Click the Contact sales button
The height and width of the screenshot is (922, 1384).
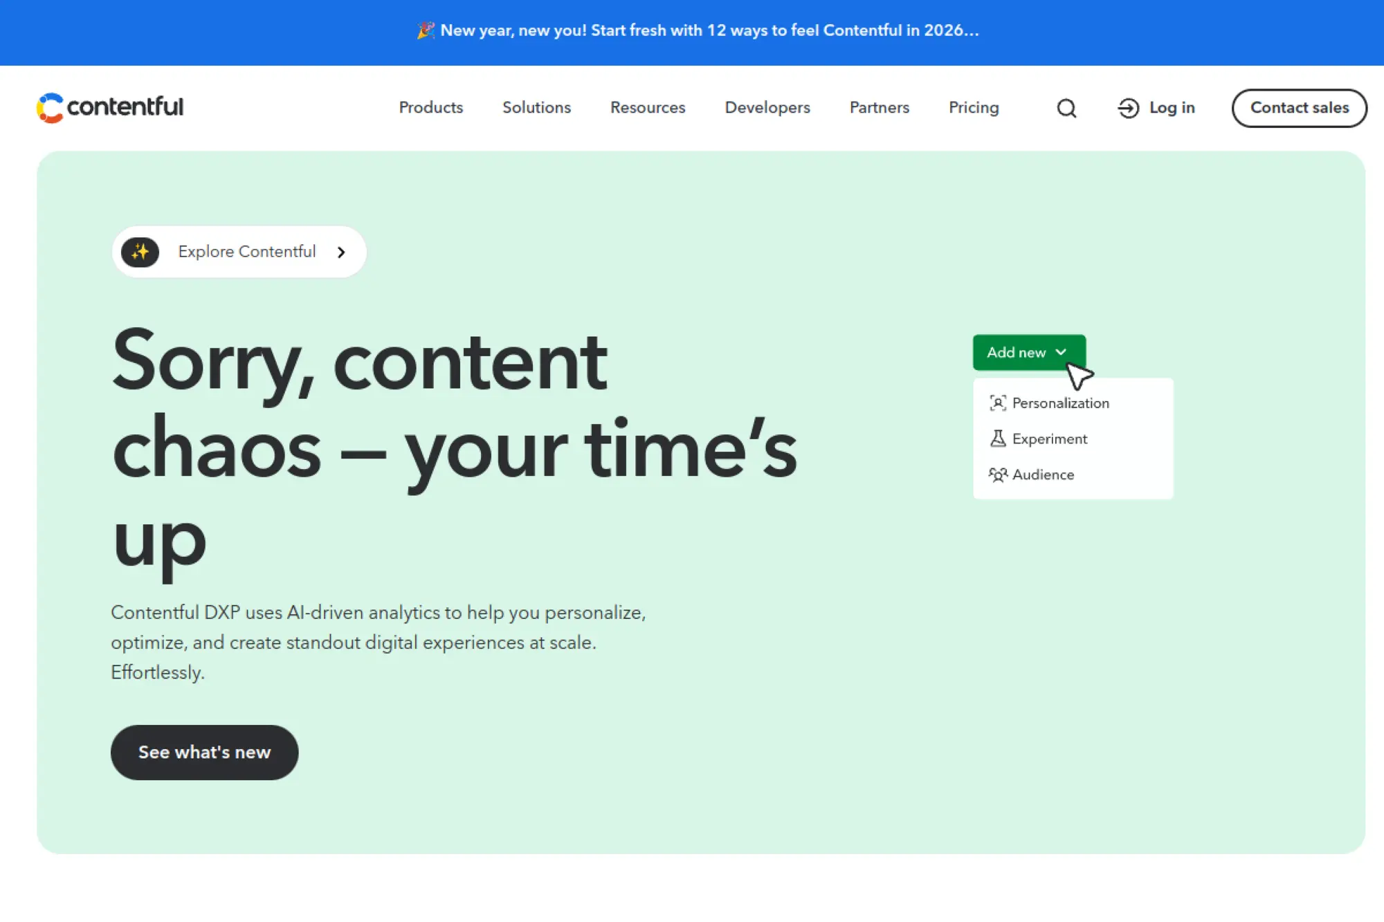click(1299, 108)
